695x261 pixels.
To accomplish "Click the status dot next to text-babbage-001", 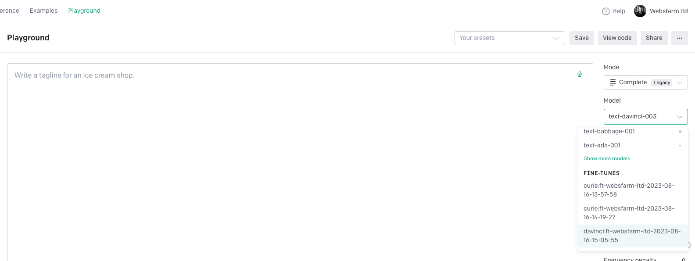I will point(681,131).
